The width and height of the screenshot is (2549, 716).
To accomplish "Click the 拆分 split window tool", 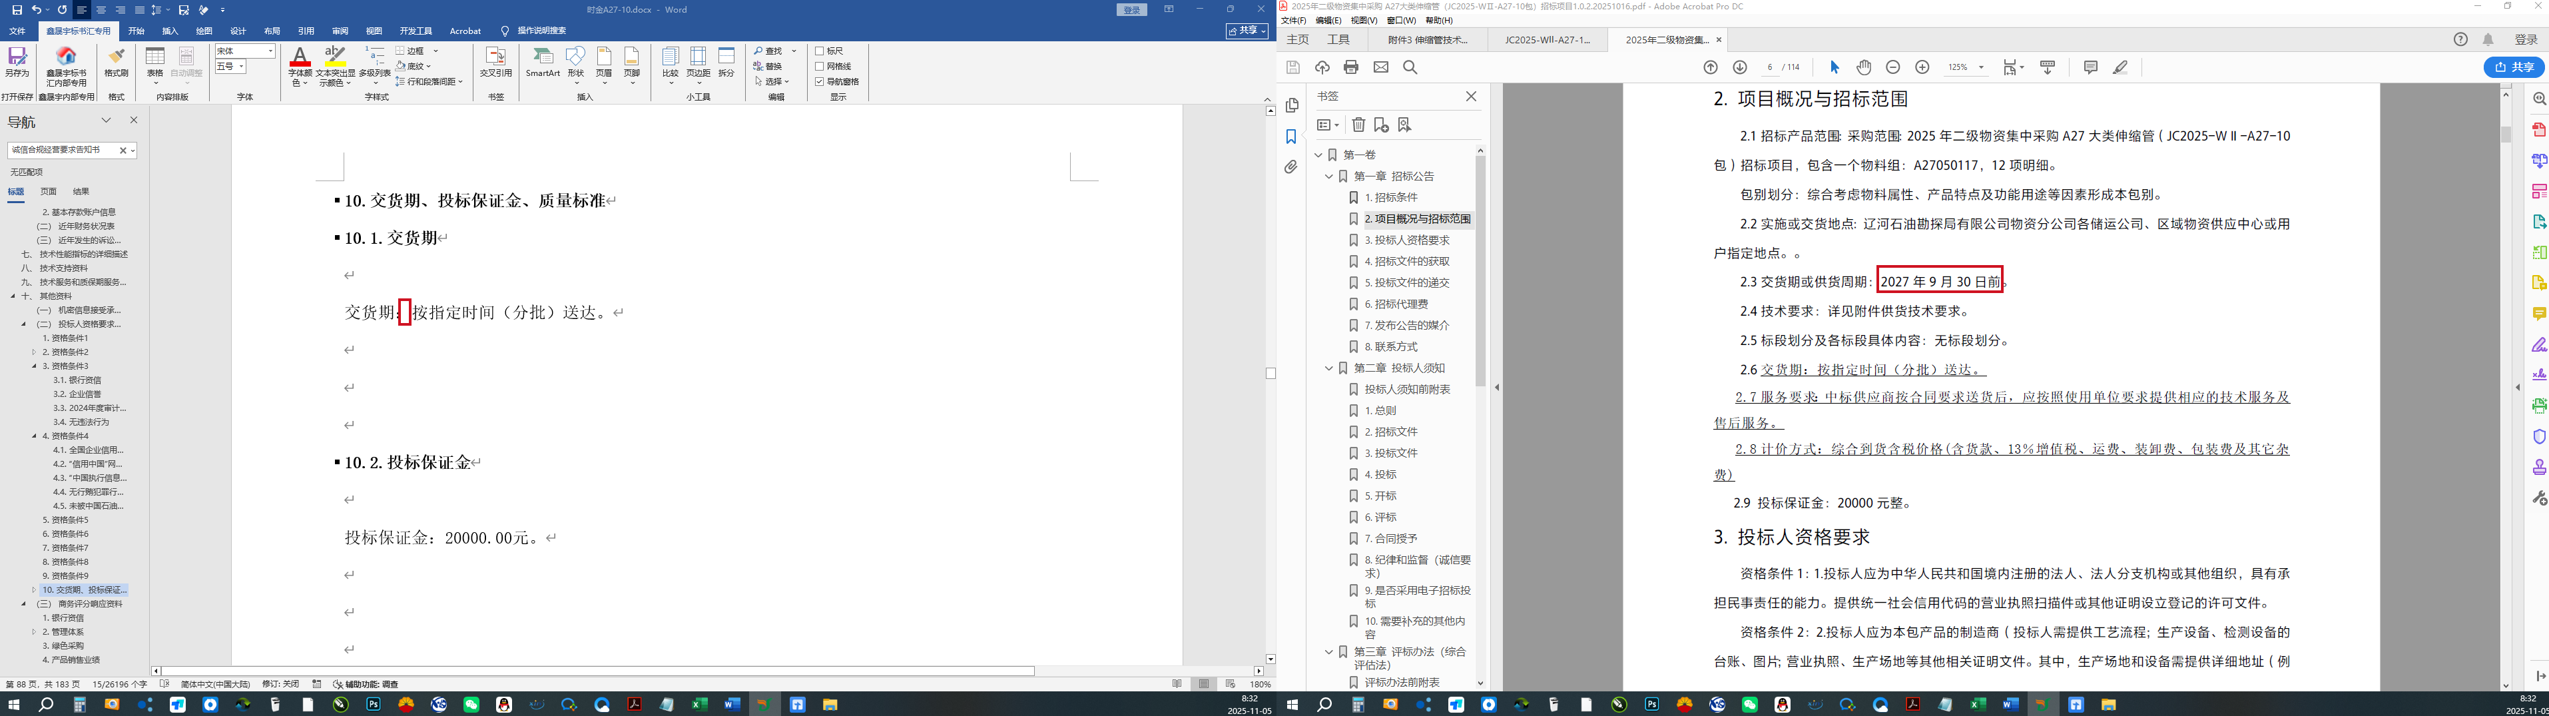I will [x=726, y=63].
